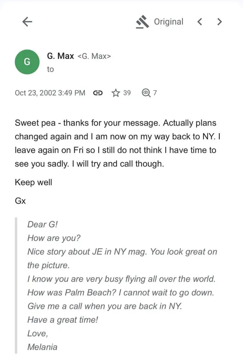Go to the next email chevron
243x362 pixels.
(219, 22)
